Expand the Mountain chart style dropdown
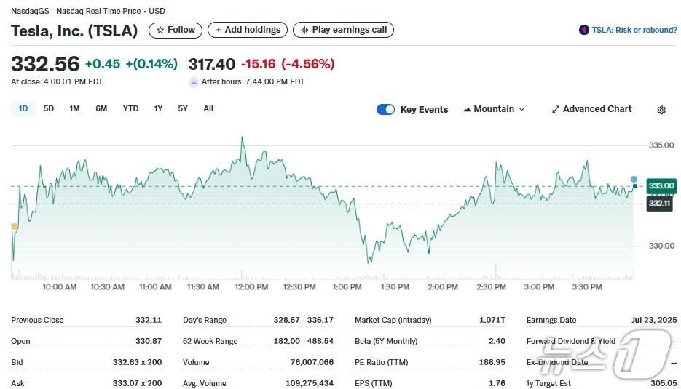Screen dimensions: 681x389 tap(521, 109)
